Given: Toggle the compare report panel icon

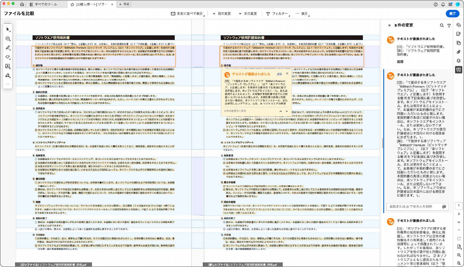Looking at the screenshot, I should coord(459,70).
